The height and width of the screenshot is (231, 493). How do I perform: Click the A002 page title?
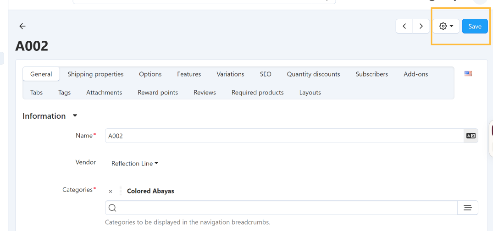(x=32, y=46)
